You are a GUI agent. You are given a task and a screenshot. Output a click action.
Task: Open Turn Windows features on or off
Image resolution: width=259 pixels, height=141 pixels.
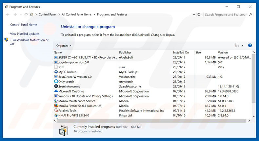(x=29, y=42)
